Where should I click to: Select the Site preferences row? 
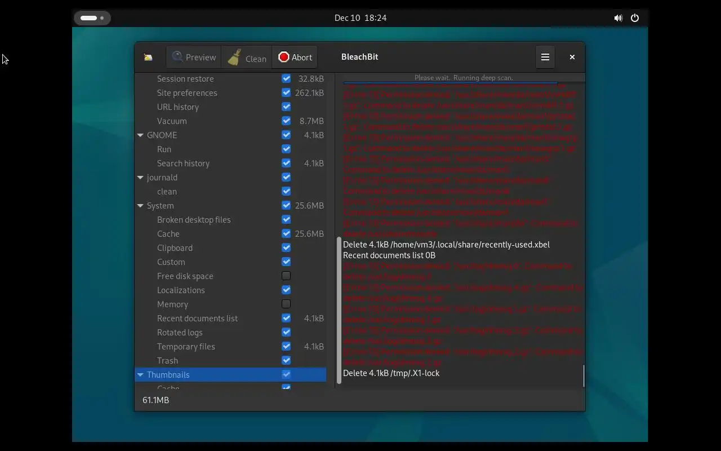pos(230,92)
